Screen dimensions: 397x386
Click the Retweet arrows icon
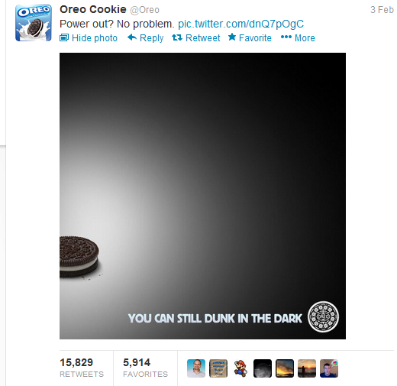177,37
